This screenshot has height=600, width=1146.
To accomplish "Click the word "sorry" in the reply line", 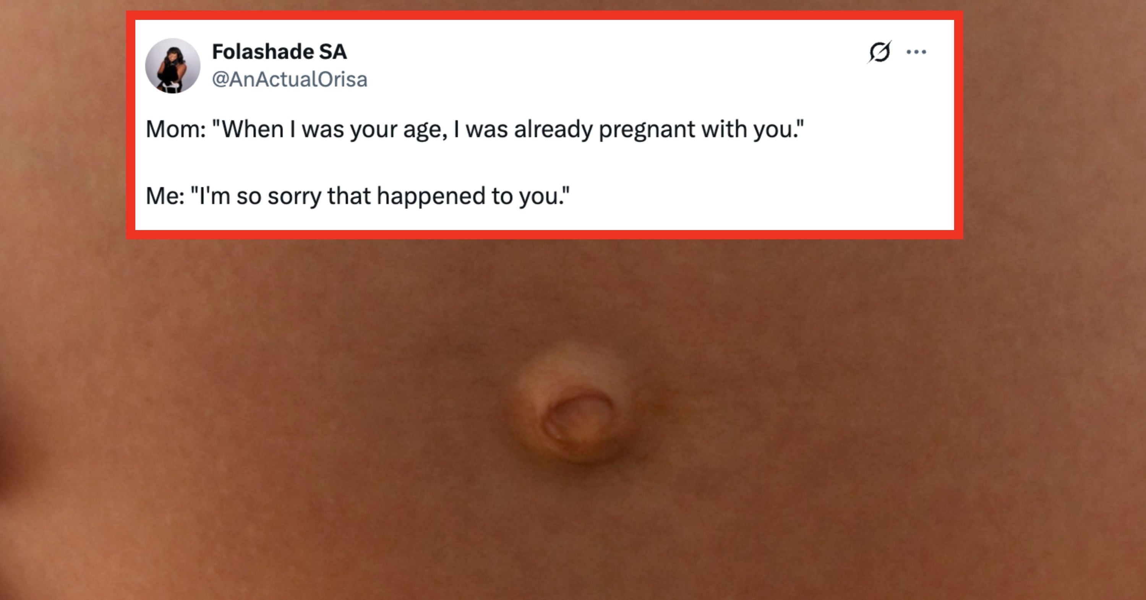I will (x=294, y=196).
